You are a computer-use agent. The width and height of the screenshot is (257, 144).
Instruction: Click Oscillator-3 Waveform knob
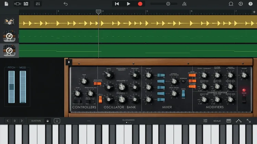135,99
